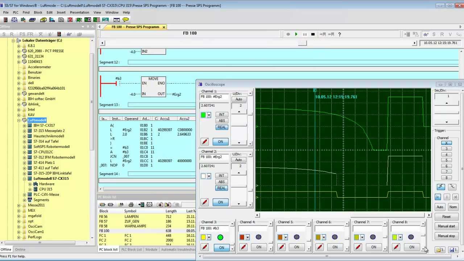Open the PLC menu
464x261 pixels.
tap(16, 12)
